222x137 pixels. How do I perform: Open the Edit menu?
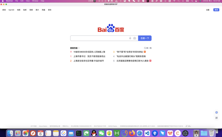(22, 1)
